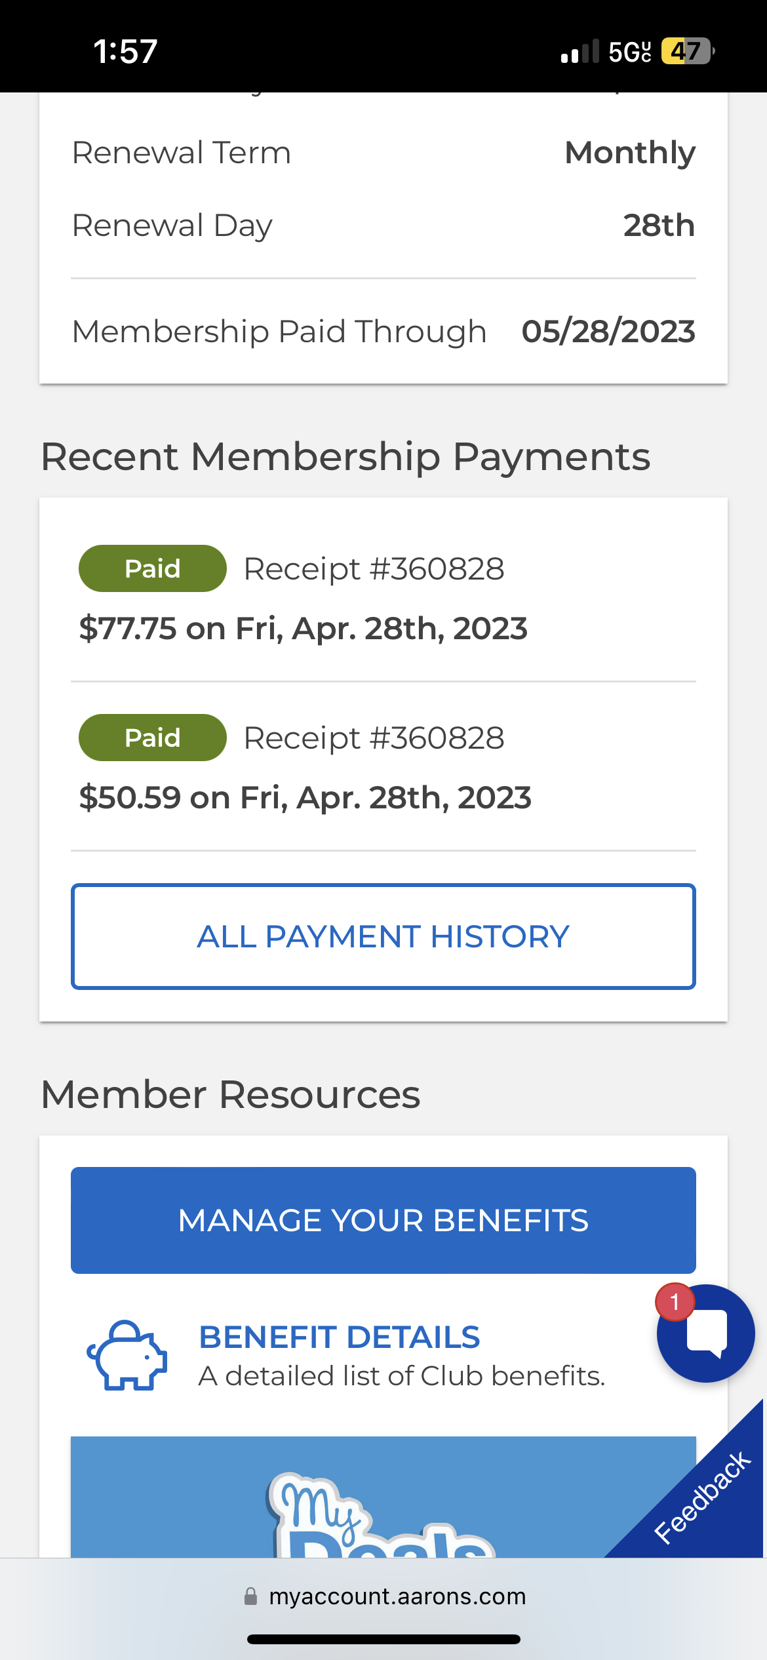
Task: Click the lock icon beside the URL
Action: [x=250, y=1596]
